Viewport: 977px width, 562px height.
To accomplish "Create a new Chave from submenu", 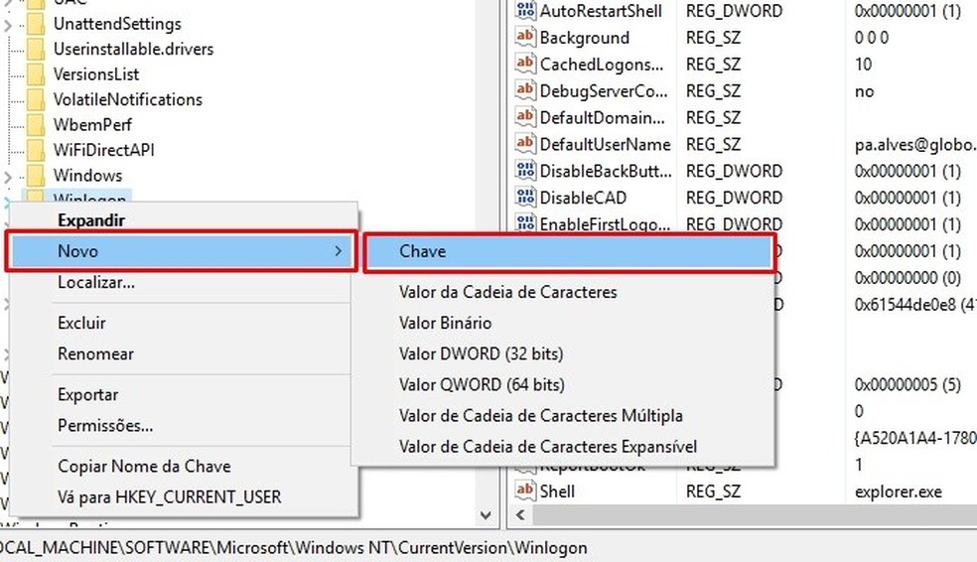I will coord(569,252).
